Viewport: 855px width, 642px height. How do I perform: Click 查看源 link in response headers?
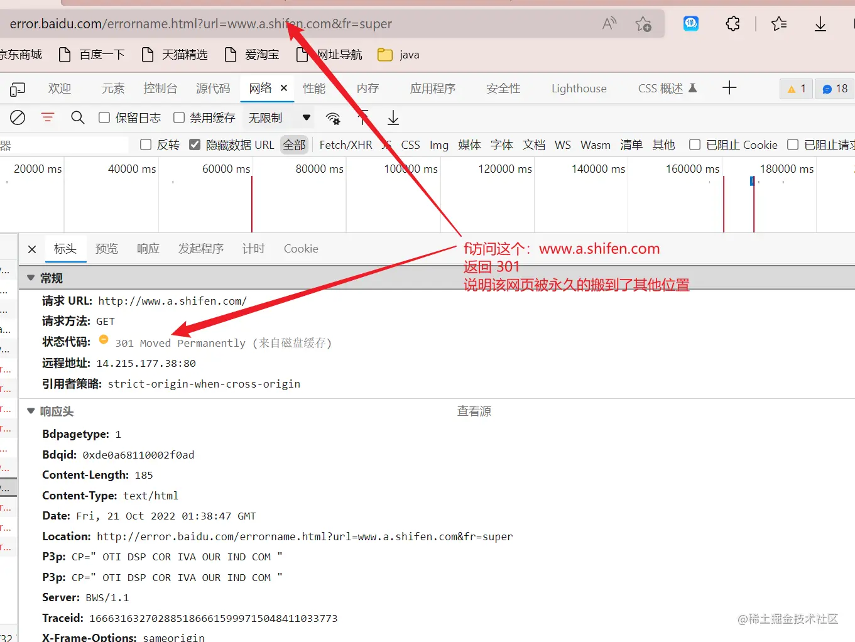[474, 411]
